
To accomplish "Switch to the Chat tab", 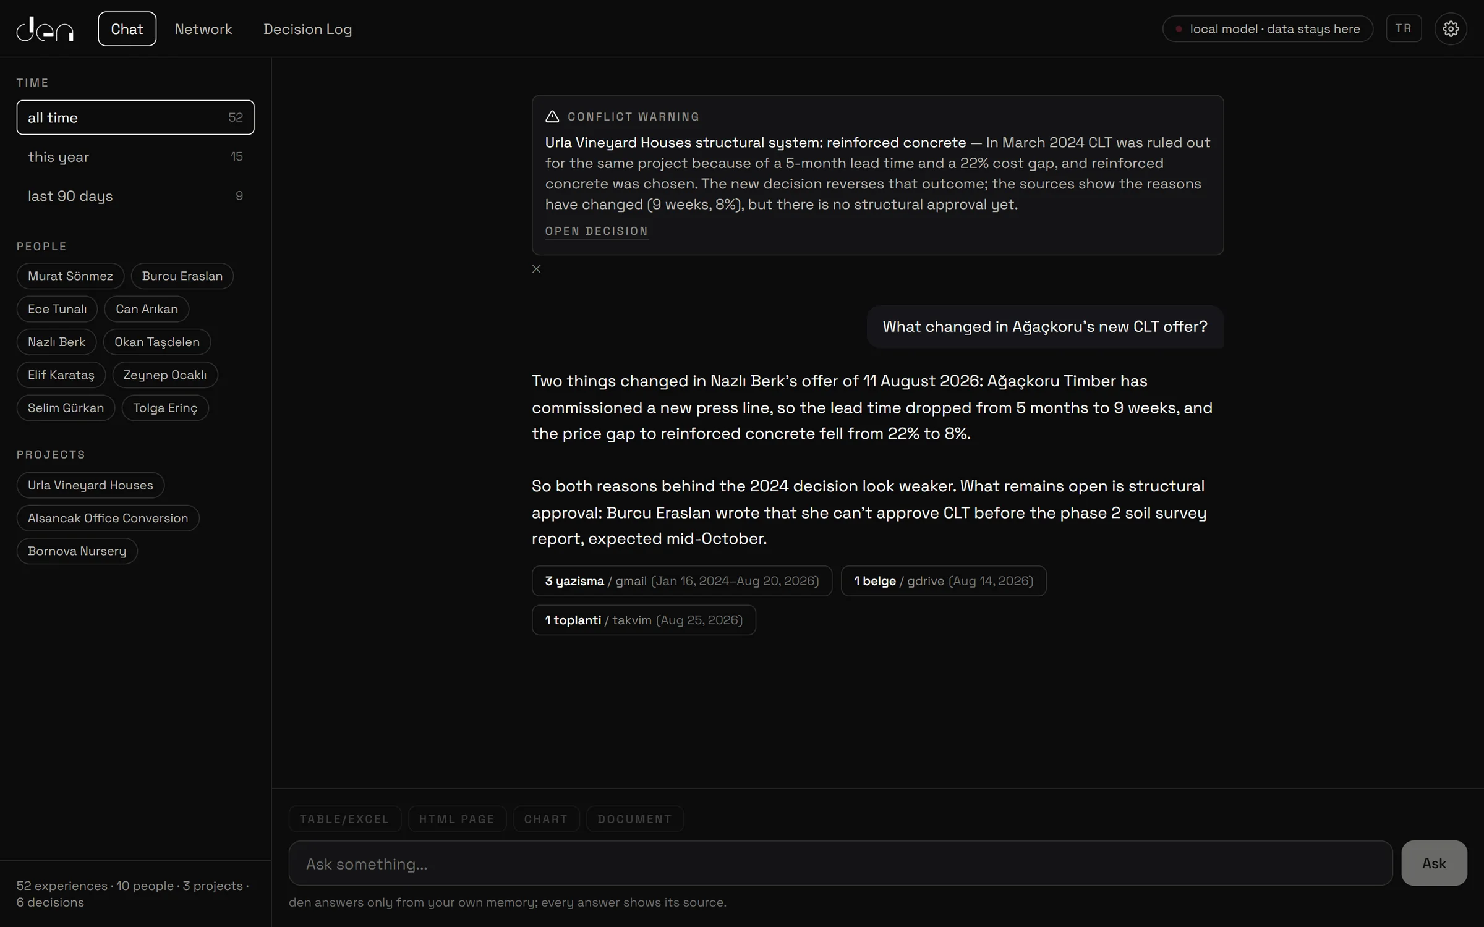I will (x=127, y=29).
